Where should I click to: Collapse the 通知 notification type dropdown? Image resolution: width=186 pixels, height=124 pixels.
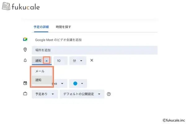pos(46,61)
